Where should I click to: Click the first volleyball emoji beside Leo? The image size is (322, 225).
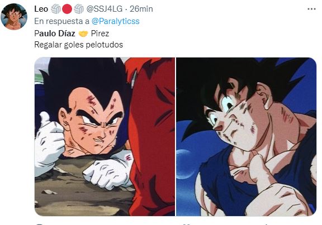point(56,9)
